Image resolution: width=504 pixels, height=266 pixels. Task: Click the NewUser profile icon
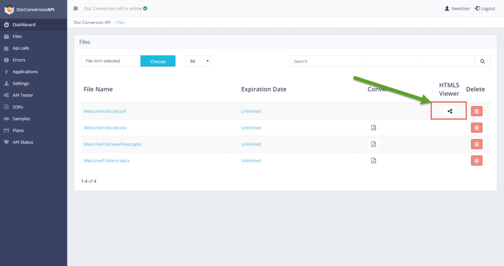[447, 8]
